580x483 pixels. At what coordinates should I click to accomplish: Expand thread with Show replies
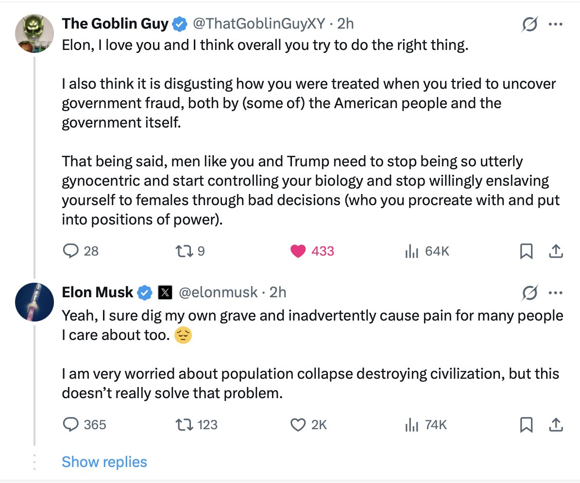tap(104, 462)
